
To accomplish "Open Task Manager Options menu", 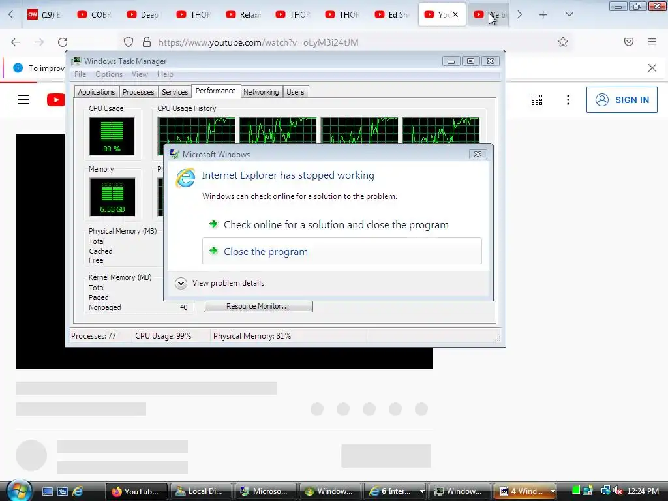I will click(x=109, y=74).
